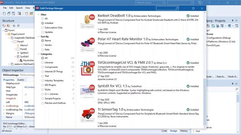Open SVGIconImageList VCL & FMX 2.0.1 title

click(125, 63)
